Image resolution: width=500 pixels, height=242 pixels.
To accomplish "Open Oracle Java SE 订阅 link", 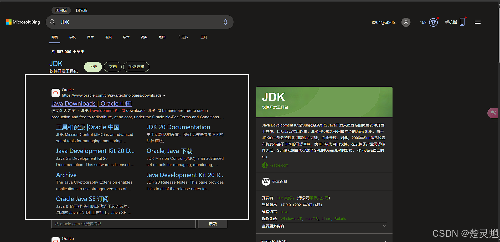I will click(x=82, y=199).
